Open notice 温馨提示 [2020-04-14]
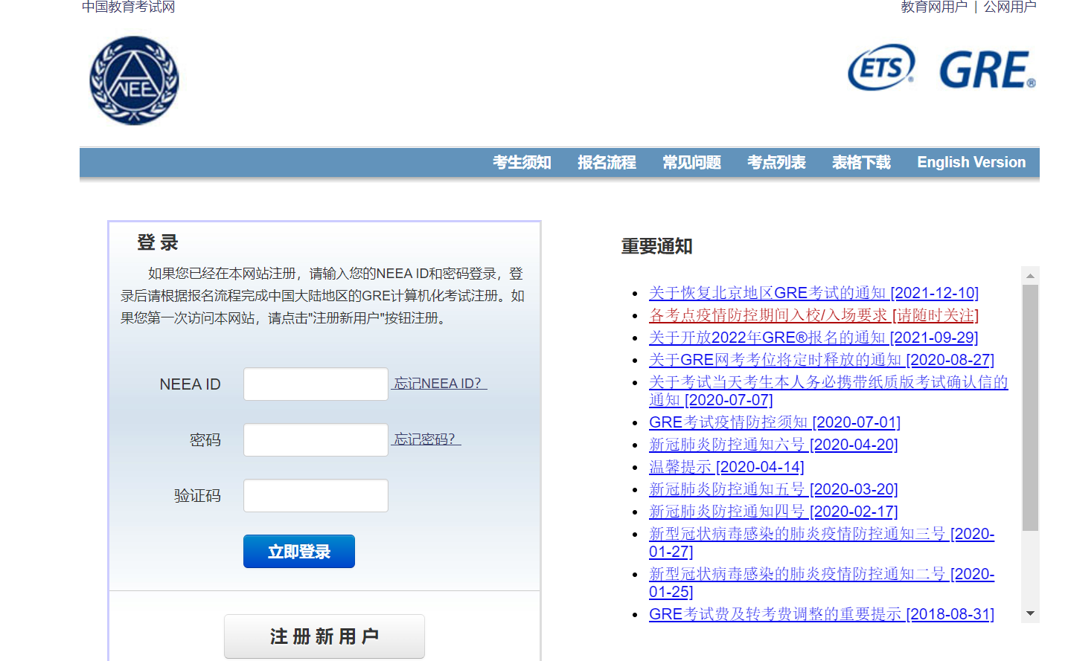The height and width of the screenshot is (661, 1068). [726, 467]
